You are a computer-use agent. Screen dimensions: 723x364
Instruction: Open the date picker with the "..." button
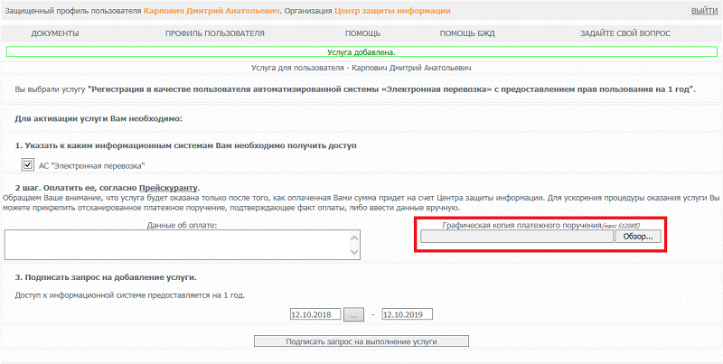coord(353,315)
